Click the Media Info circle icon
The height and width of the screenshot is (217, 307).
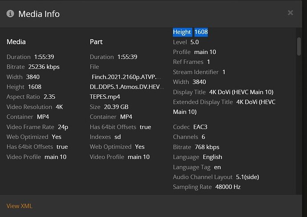click(10, 13)
